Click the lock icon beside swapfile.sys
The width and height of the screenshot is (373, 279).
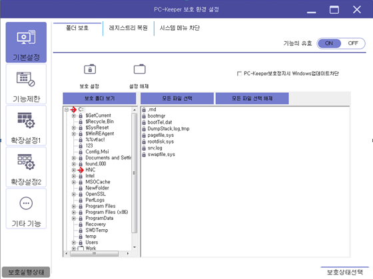(144, 154)
